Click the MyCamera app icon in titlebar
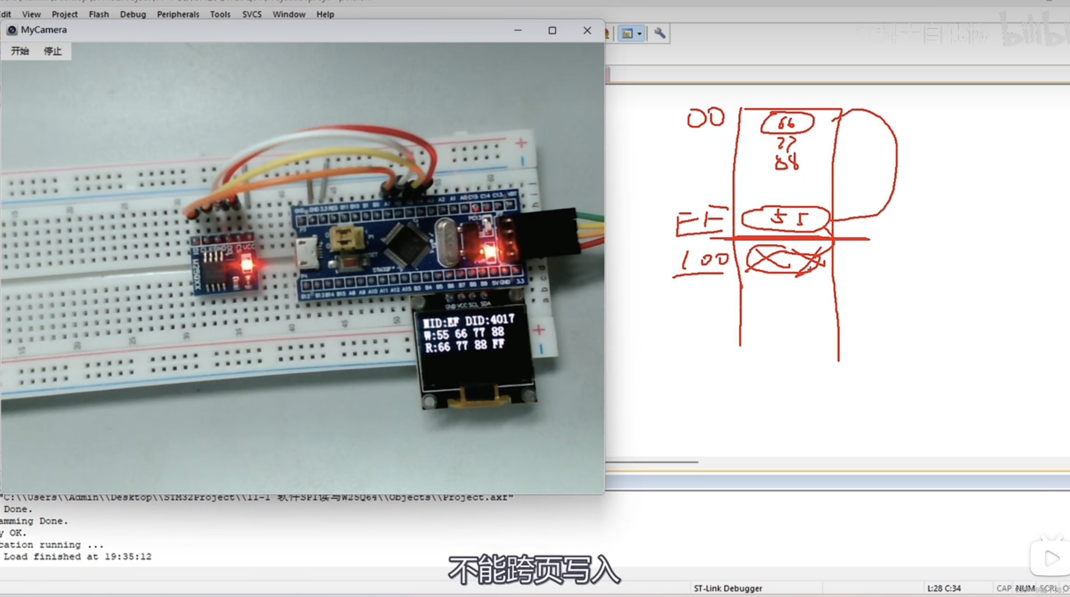1070x597 pixels. (12, 30)
